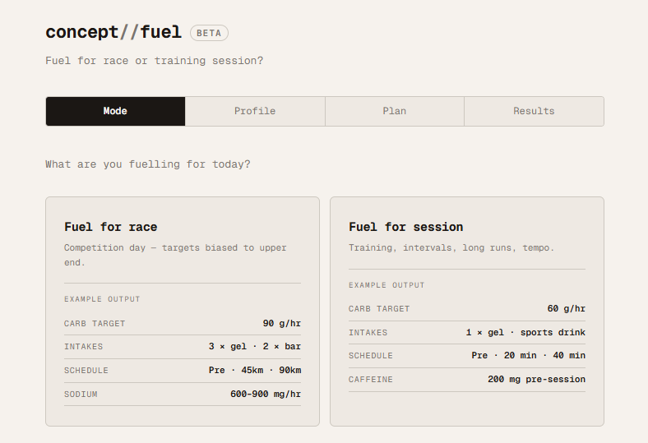Click CARB TARGET label in race card
The image size is (648, 443).
pyautogui.click(x=95, y=324)
